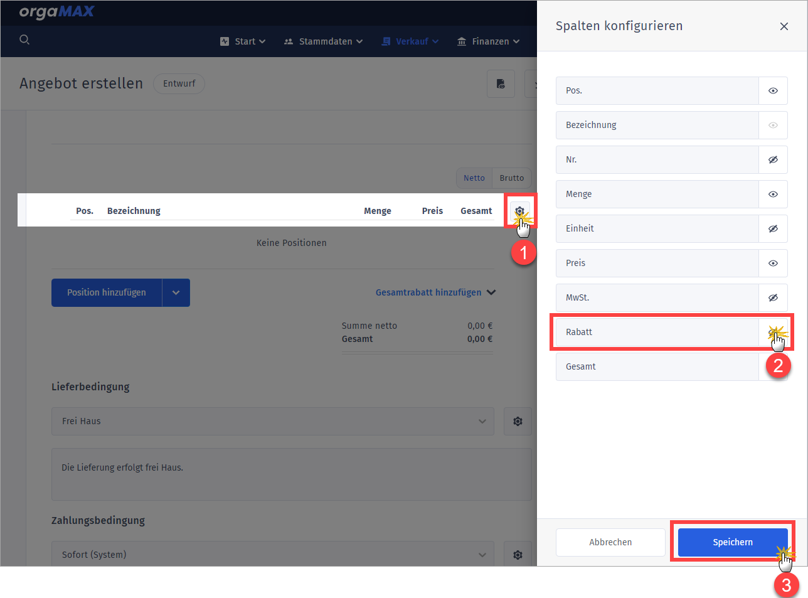Open the column settings gear icon
Screen dimensions: 808x598
pyautogui.click(x=519, y=211)
